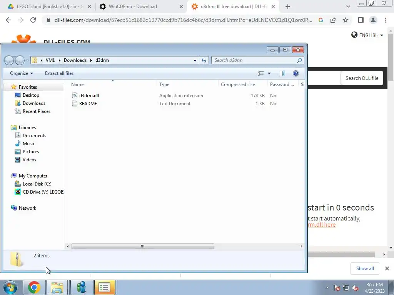Toggle the preview pane button
The image size is (394, 295).
pyautogui.click(x=282, y=73)
